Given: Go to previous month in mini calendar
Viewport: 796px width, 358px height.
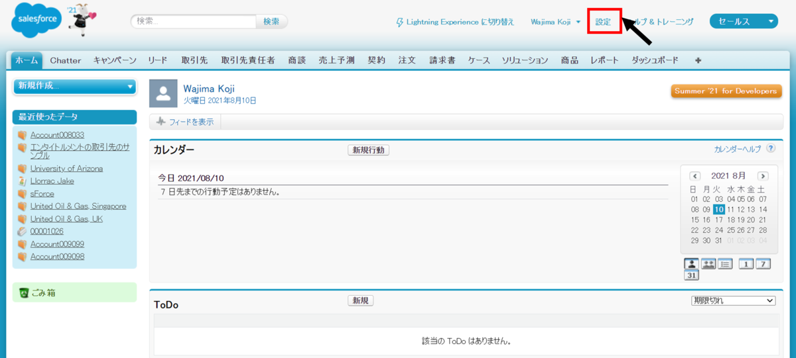Looking at the screenshot, I should (695, 176).
